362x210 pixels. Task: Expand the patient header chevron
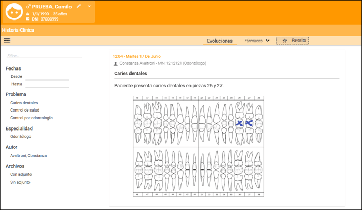click(x=89, y=6)
